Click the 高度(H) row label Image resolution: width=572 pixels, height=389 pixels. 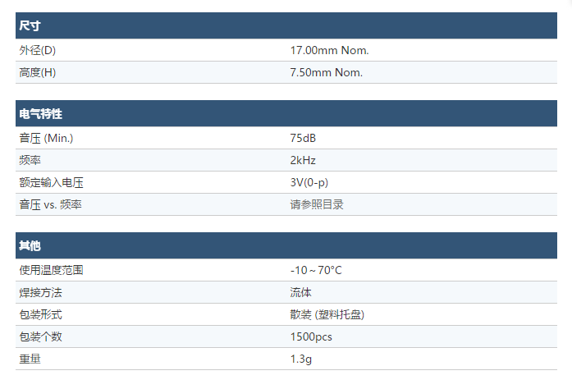click(x=38, y=72)
